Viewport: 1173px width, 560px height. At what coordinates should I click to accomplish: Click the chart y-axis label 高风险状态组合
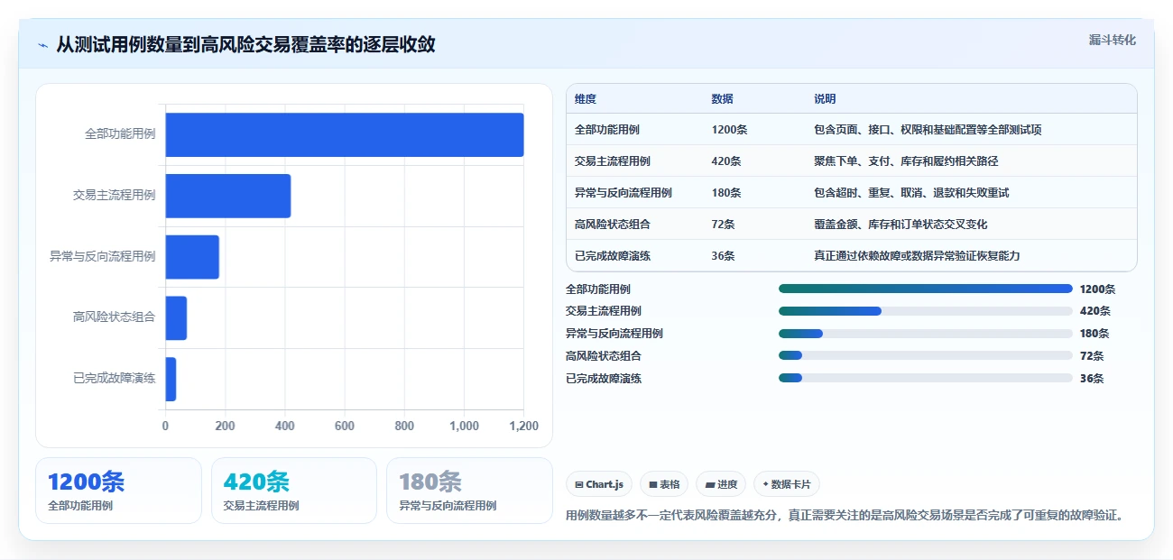[114, 317]
